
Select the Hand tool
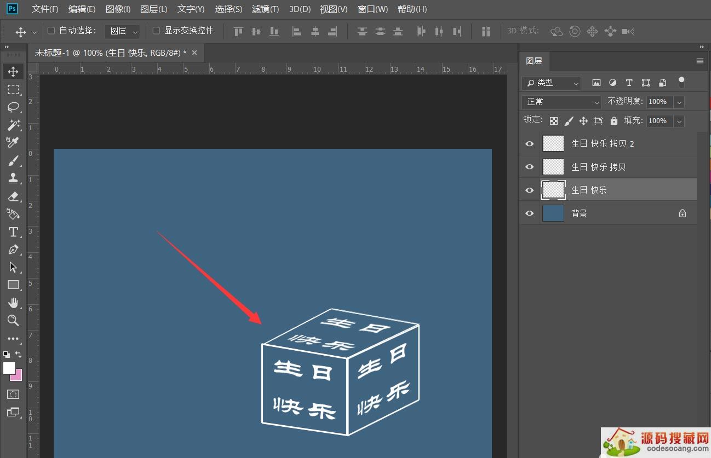(13, 303)
